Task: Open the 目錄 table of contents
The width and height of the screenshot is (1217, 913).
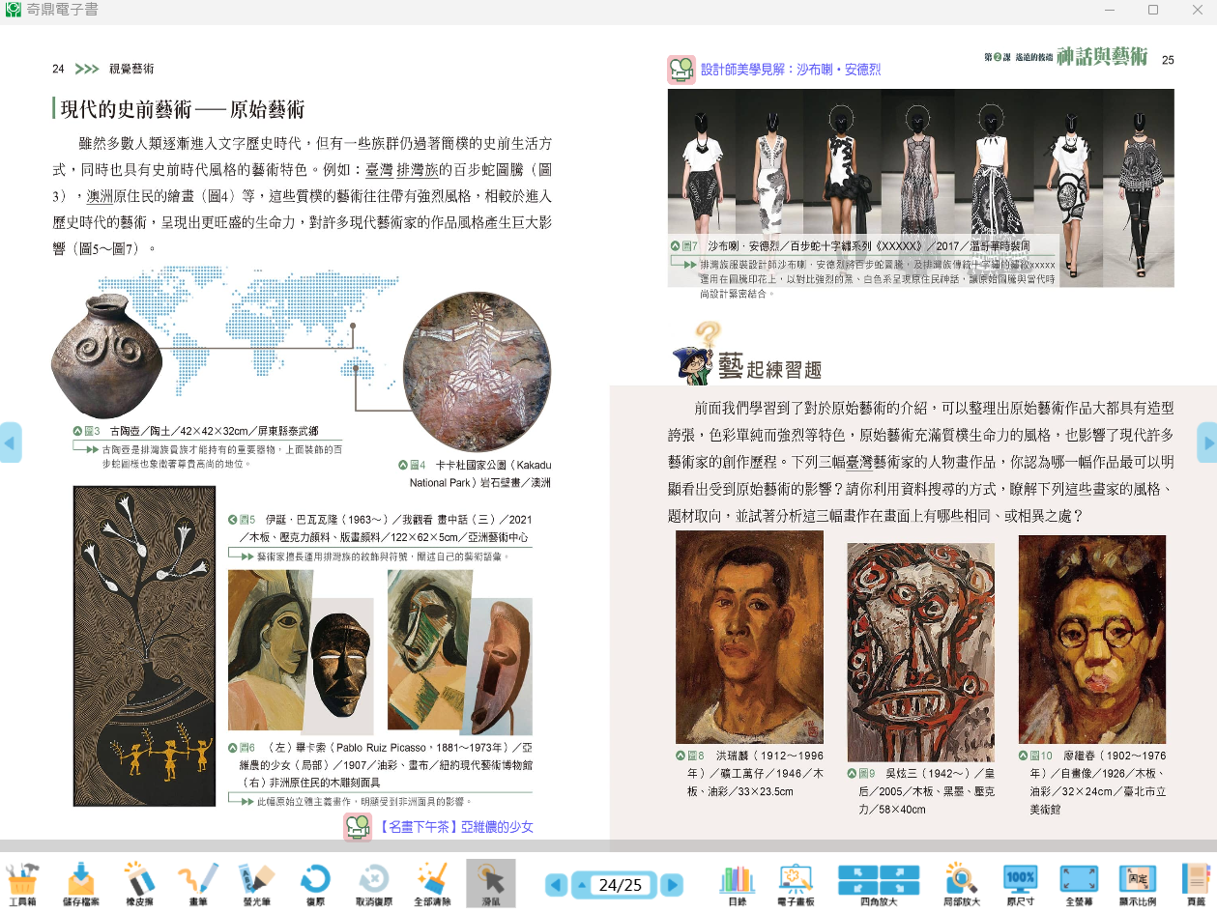Action: 737,884
